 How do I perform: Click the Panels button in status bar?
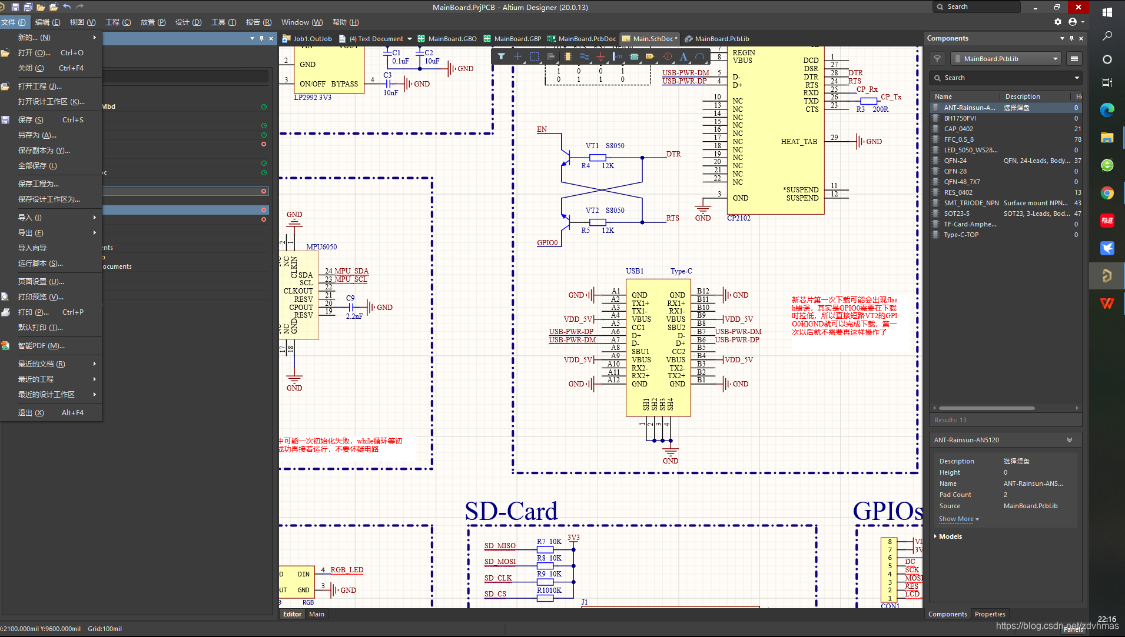(x=1073, y=629)
